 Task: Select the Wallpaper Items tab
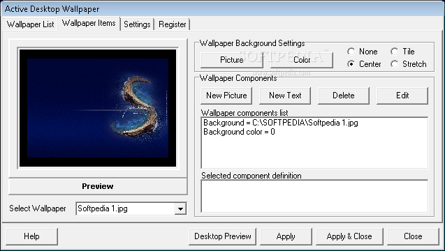(x=89, y=23)
